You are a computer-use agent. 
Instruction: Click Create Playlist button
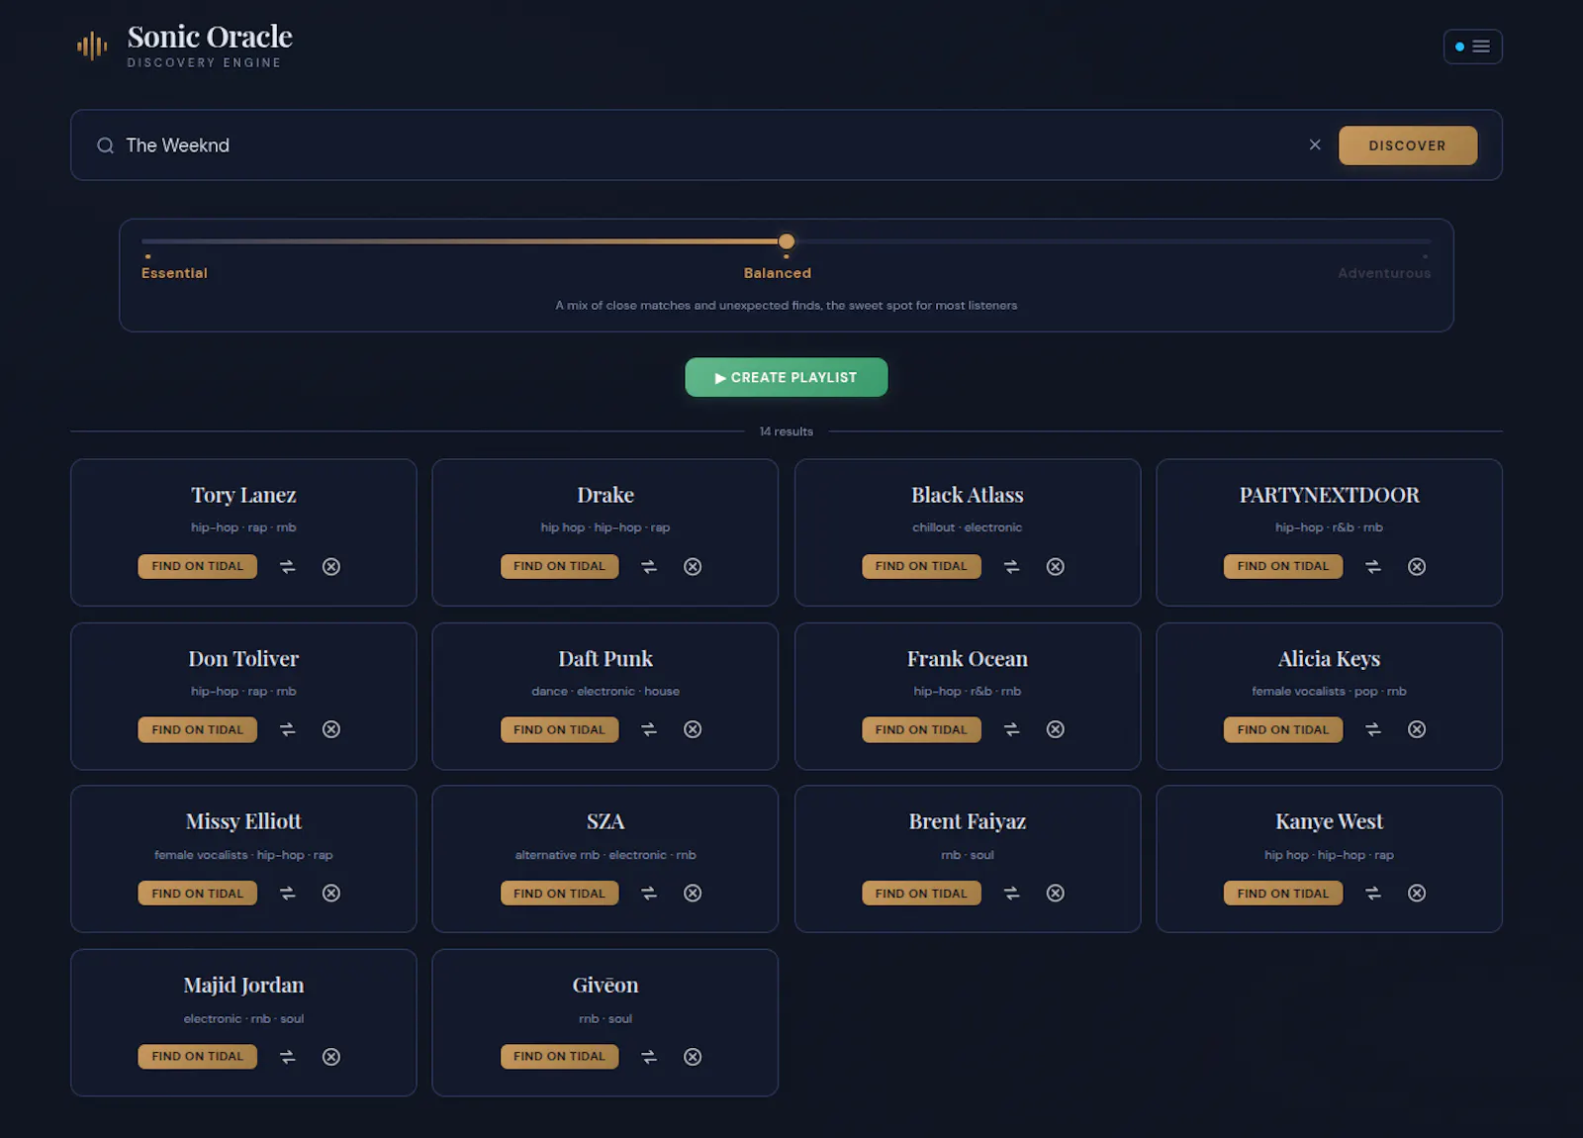(x=787, y=377)
